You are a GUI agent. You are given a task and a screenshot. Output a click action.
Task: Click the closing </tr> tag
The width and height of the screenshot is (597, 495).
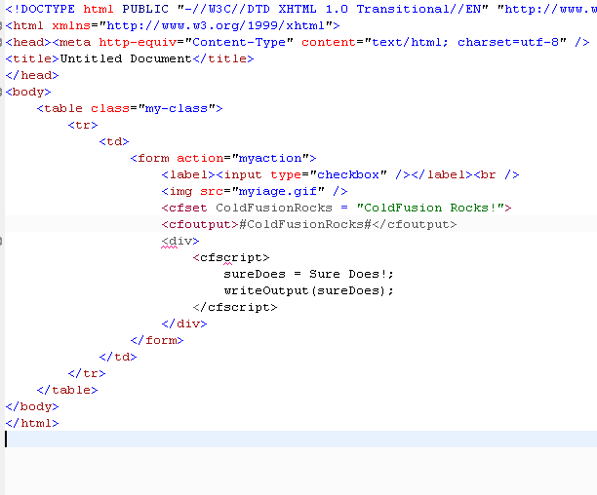(x=87, y=374)
